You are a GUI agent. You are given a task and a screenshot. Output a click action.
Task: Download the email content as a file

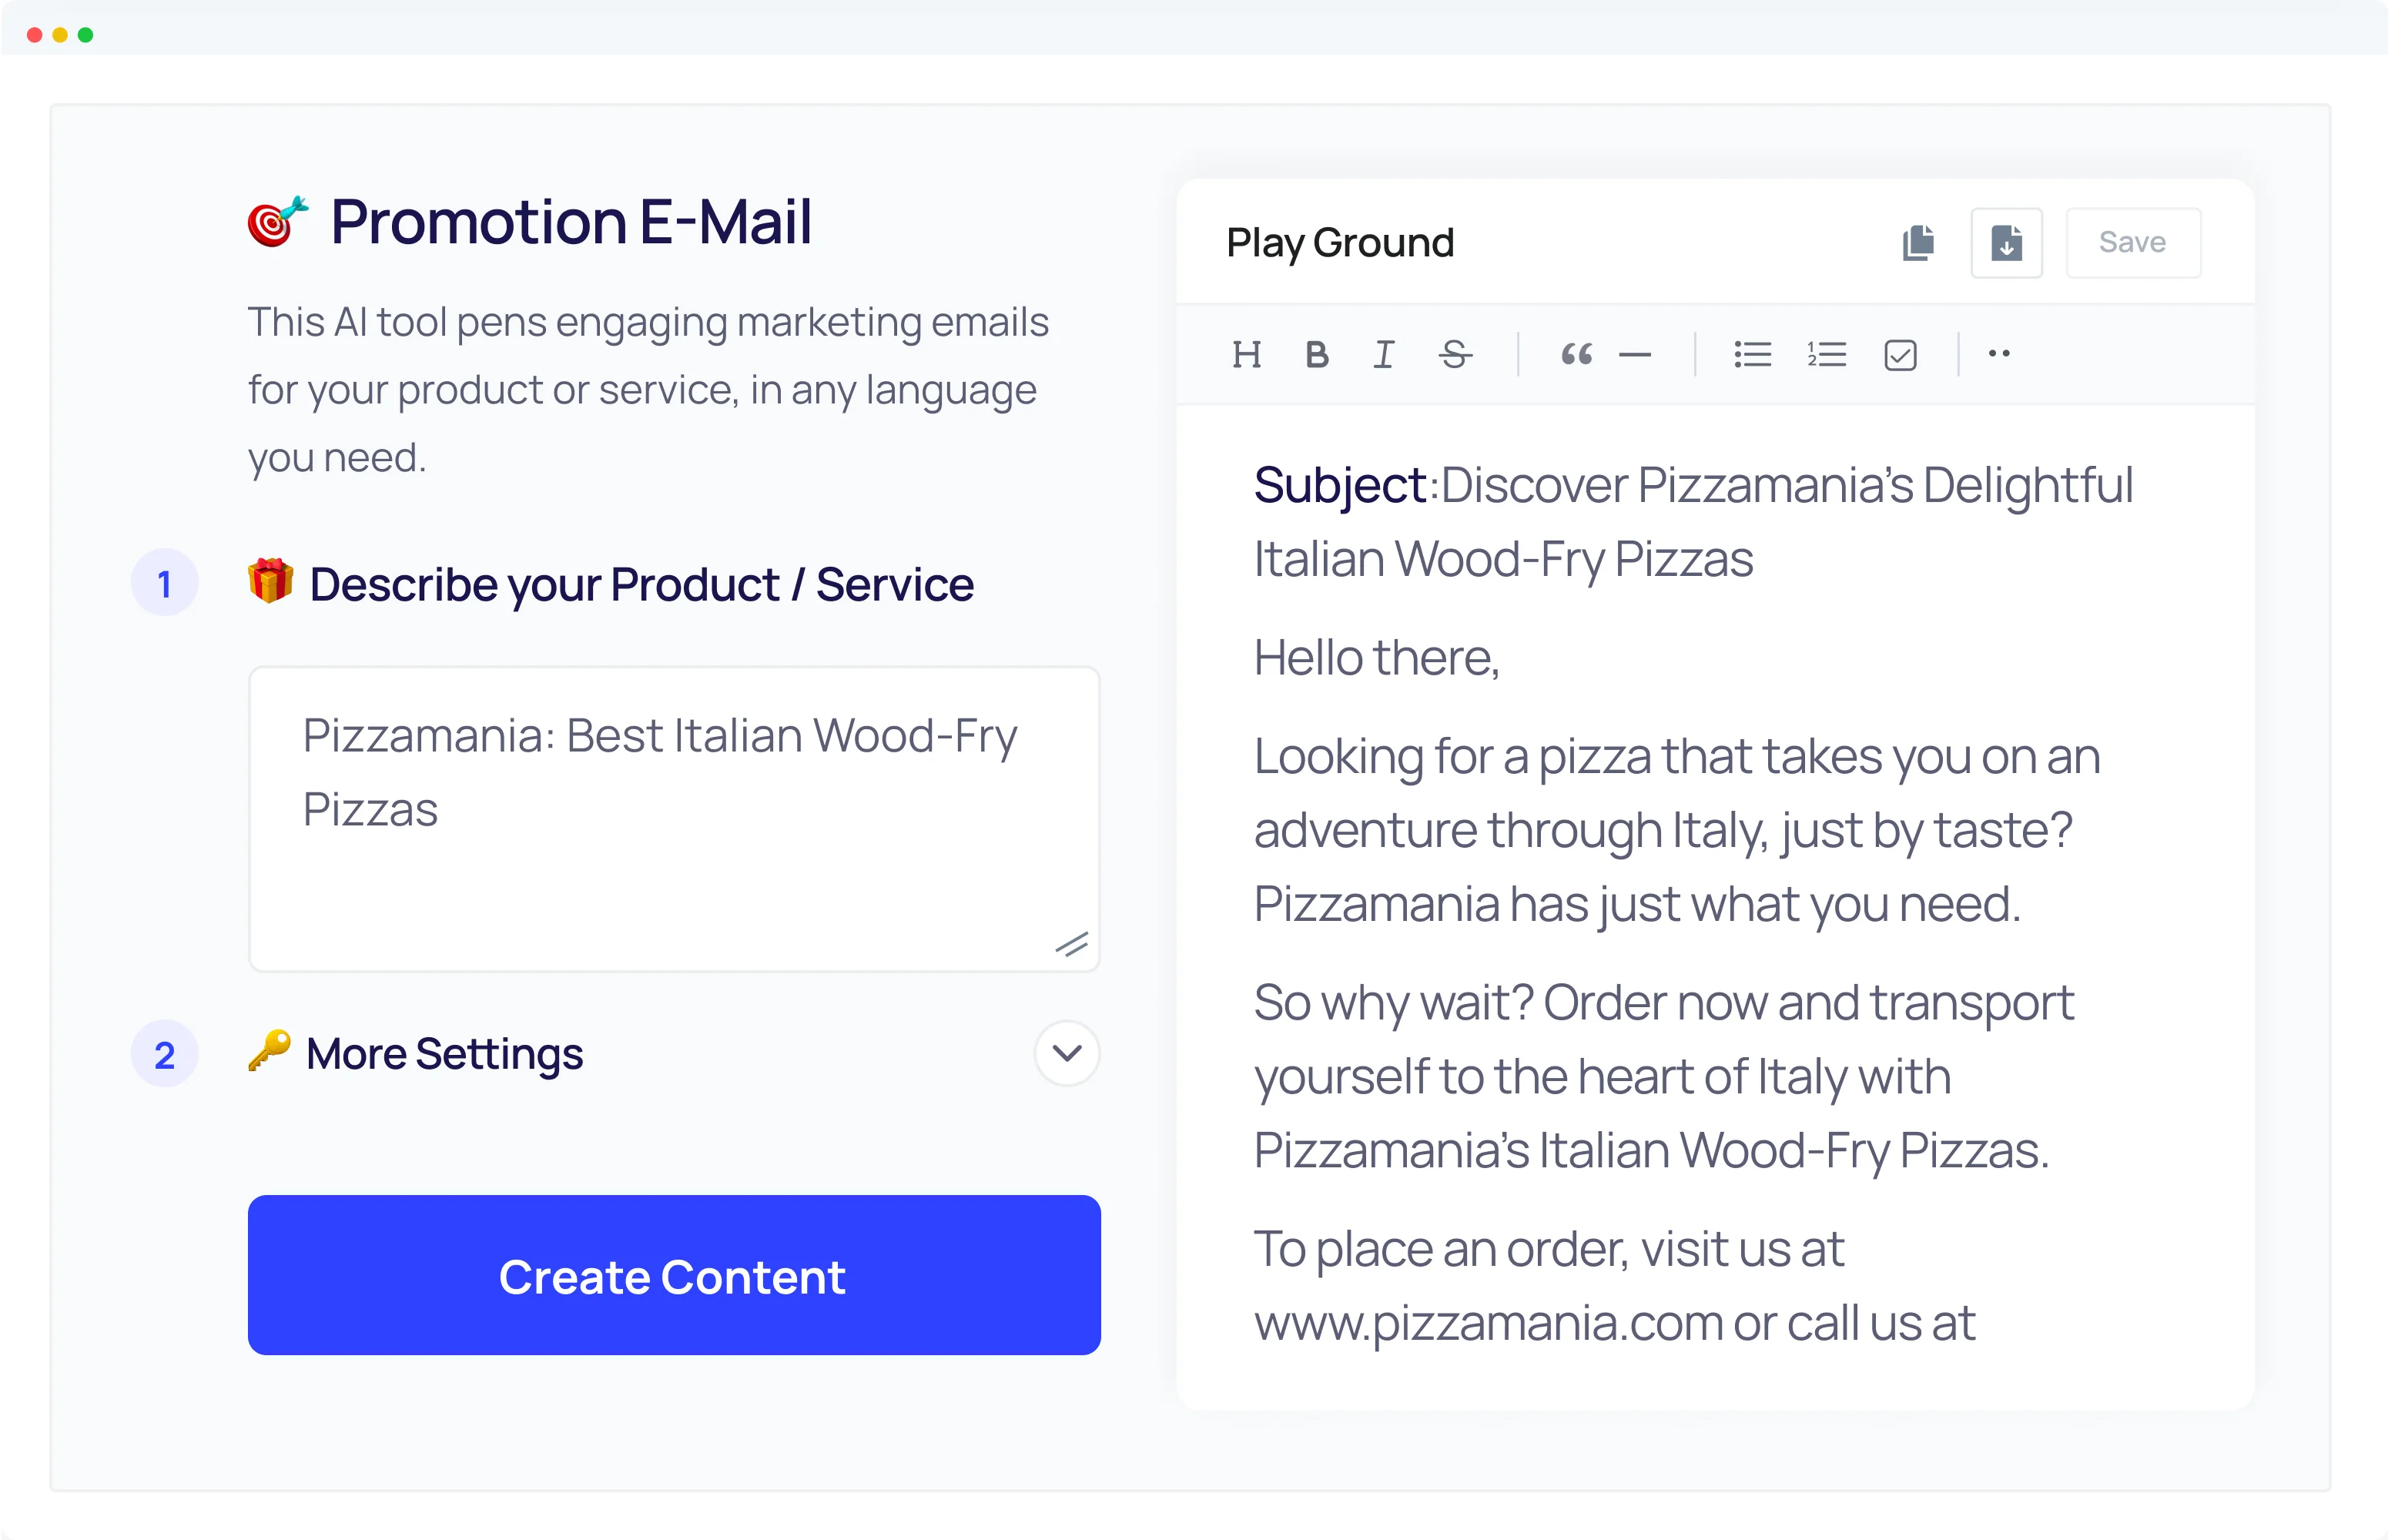coord(2006,242)
